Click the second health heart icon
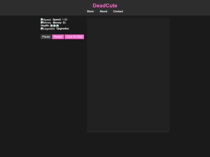The height and width of the screenshot is (157, 210). pos(55,26)
